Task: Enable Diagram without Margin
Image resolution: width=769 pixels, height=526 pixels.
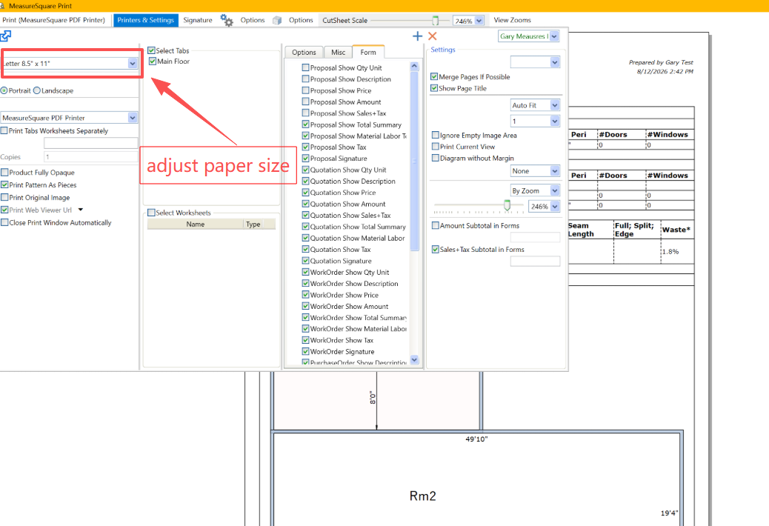Action: (435, 158)
